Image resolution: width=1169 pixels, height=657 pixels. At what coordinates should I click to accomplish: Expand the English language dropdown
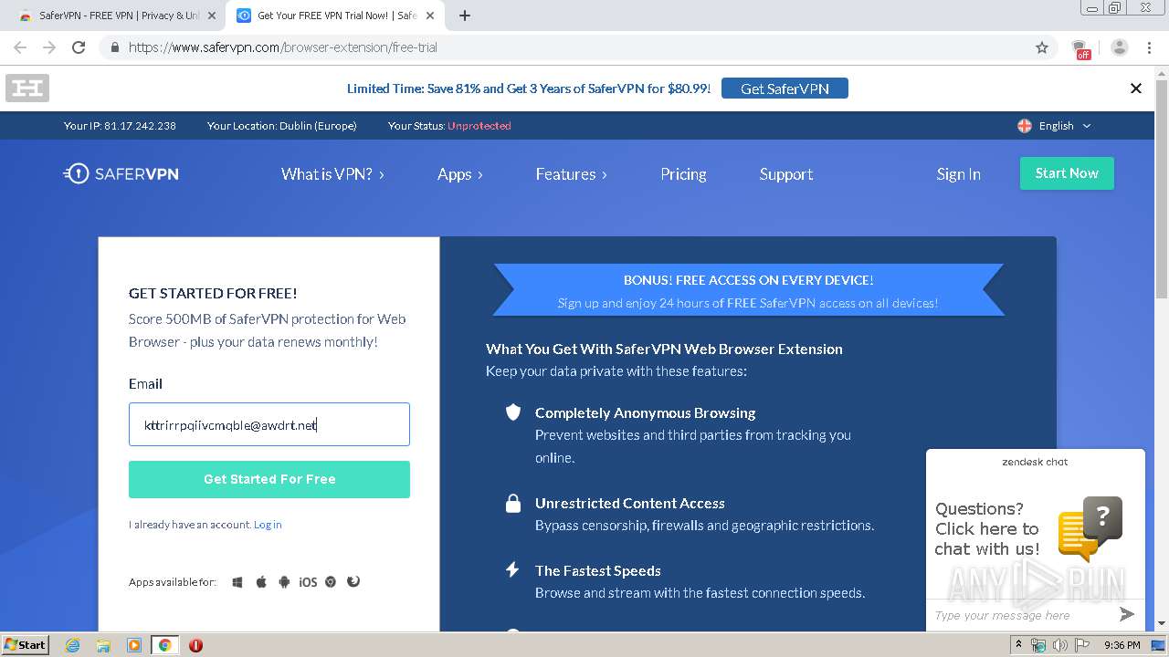1087,126
